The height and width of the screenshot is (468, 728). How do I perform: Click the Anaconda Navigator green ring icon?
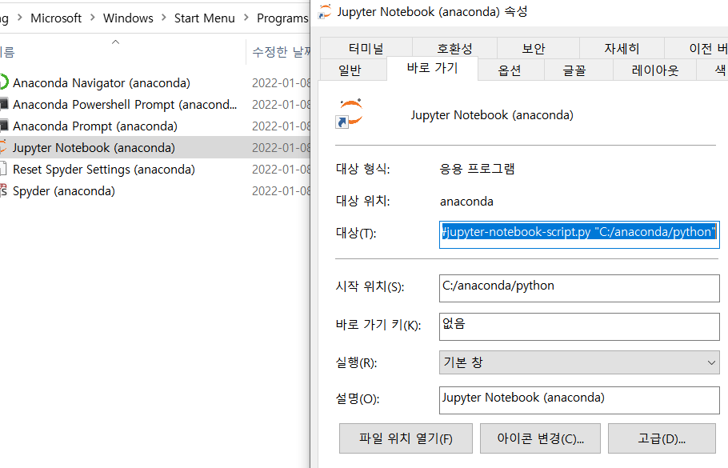(4, 82)
